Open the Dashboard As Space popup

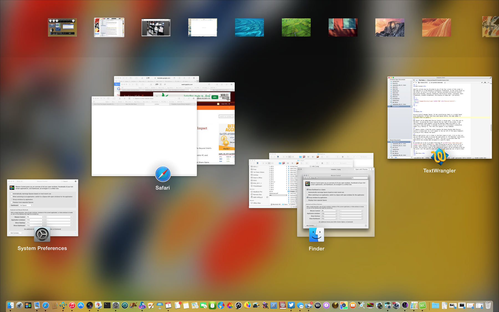pos(26,205)
